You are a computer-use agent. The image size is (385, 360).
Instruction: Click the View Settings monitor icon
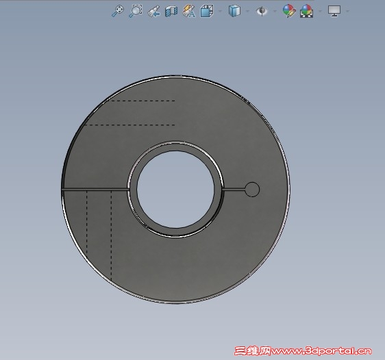[334, 11]
